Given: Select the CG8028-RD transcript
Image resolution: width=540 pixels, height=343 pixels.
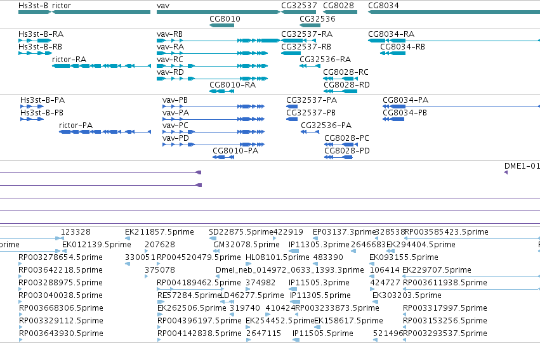Looking at the screenshot, I should [x=340, y=91].
